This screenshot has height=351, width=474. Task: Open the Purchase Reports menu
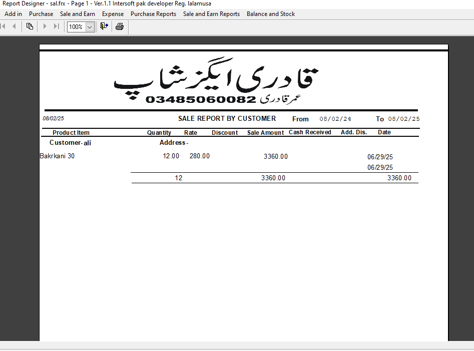tap(153, 14)
